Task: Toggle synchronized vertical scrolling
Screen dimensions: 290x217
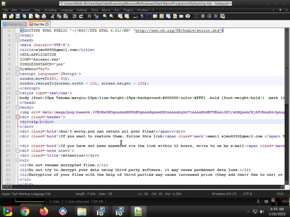Action: [120, 16]
